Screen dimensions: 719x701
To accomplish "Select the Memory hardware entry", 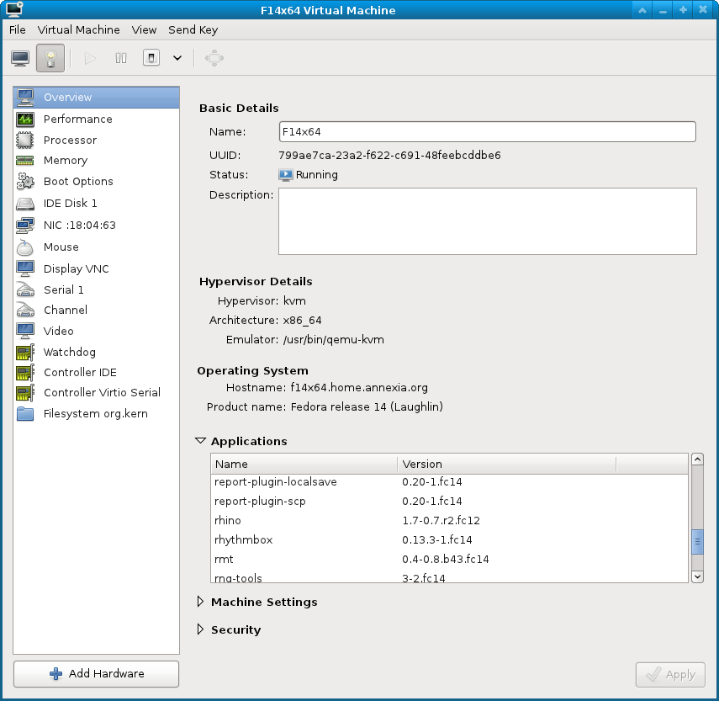I will click(65, 160).
